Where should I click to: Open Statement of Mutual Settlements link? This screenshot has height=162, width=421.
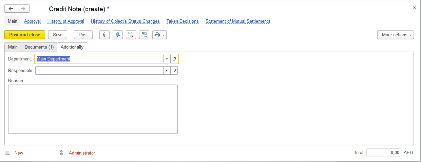[238, 21]
